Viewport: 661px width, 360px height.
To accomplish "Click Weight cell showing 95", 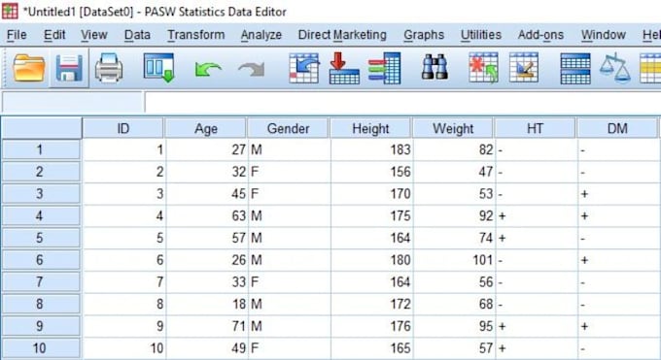I will (455, 326).
